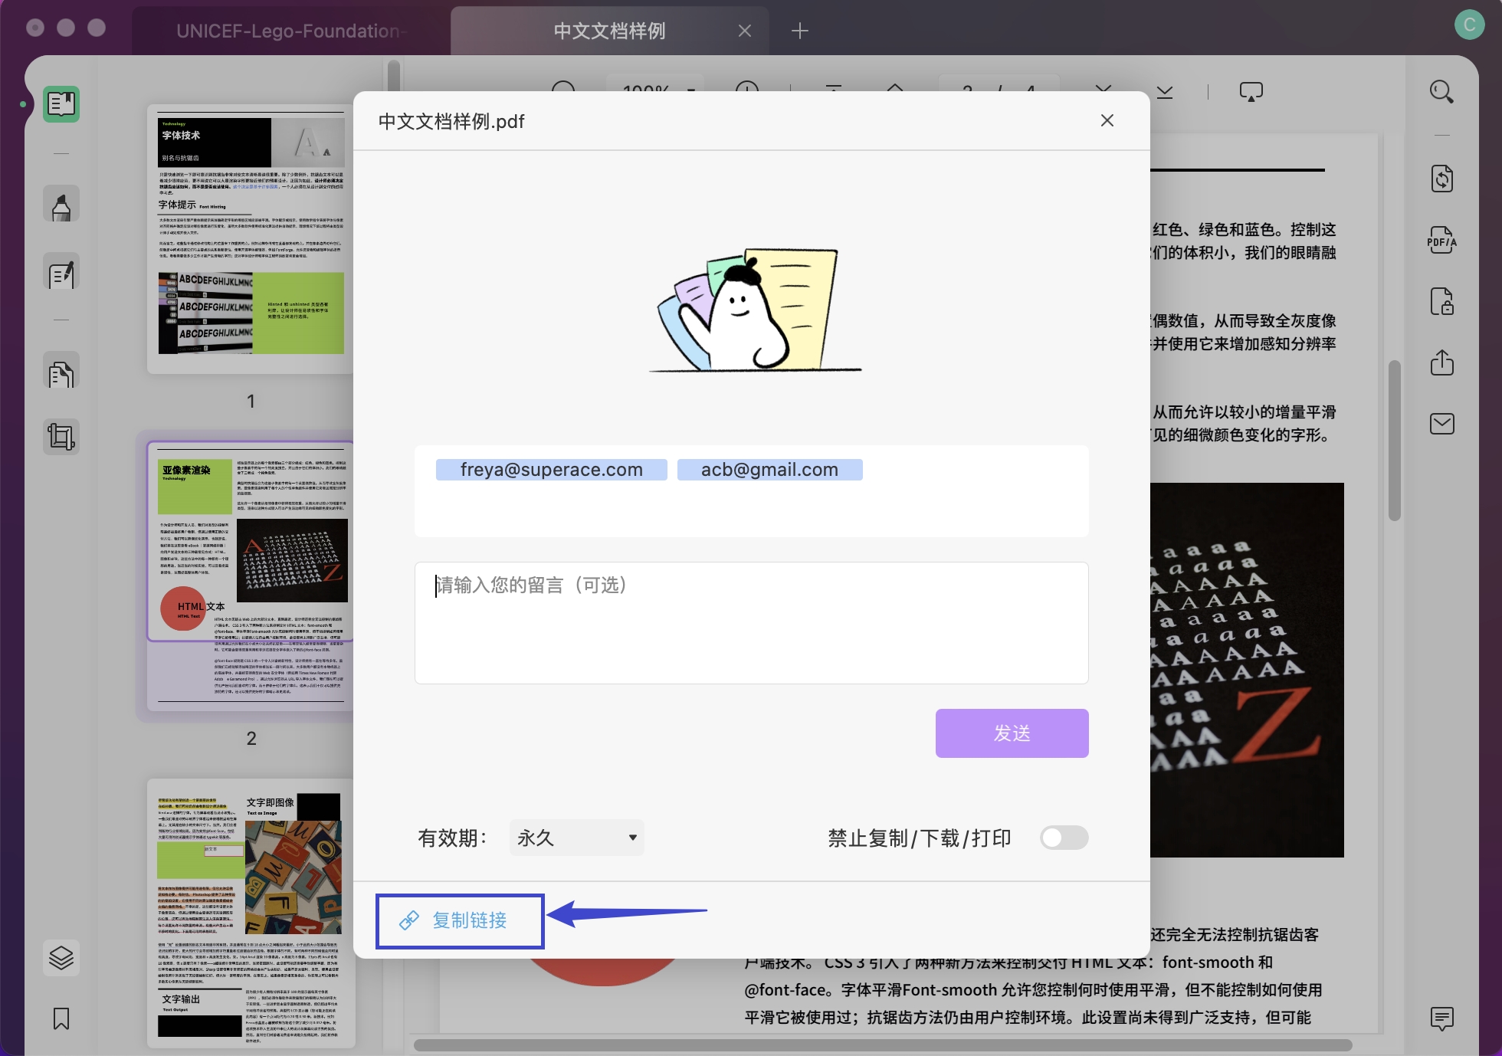
Task: Click the horizontal document scrollbar
Action: (883, 1045)
